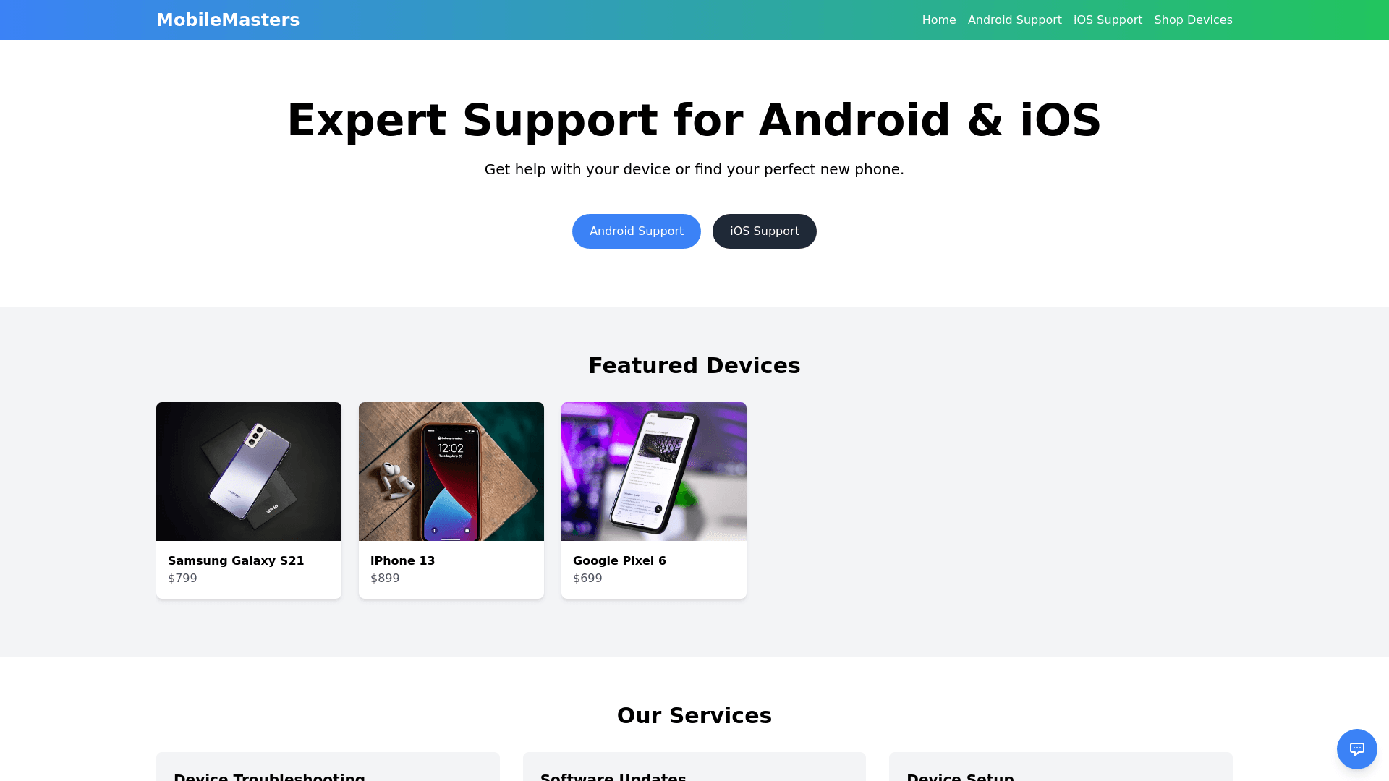The height and width of the screenshot is (781, 1389).
Task: Go to Home in navigation
Action: click(x=939, y=20)
